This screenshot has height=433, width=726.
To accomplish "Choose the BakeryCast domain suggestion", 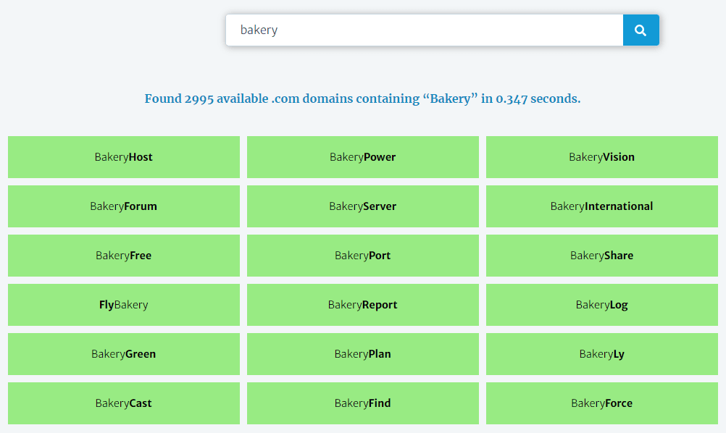I will [123, 403].
